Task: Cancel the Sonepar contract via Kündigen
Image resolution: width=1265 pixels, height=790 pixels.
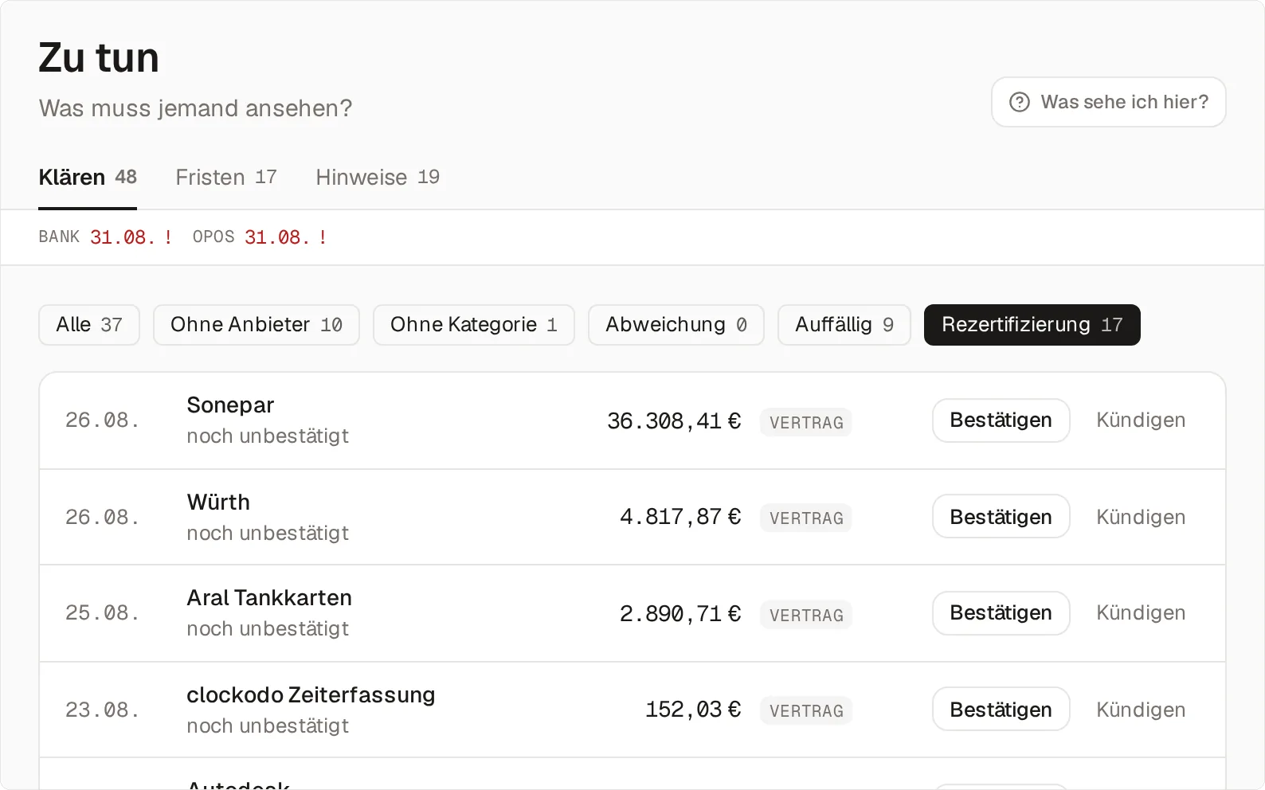Action: (x=1141, y=420)
